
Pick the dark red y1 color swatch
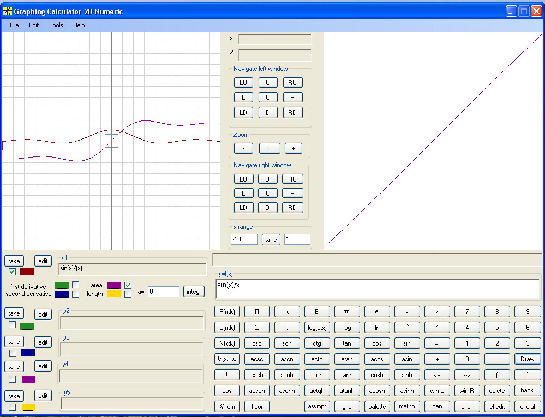pos(27,271)
